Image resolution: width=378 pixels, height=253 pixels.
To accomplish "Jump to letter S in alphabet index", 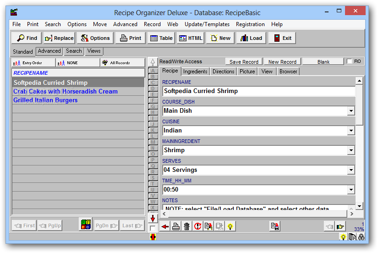I will [x=153, y=178].
